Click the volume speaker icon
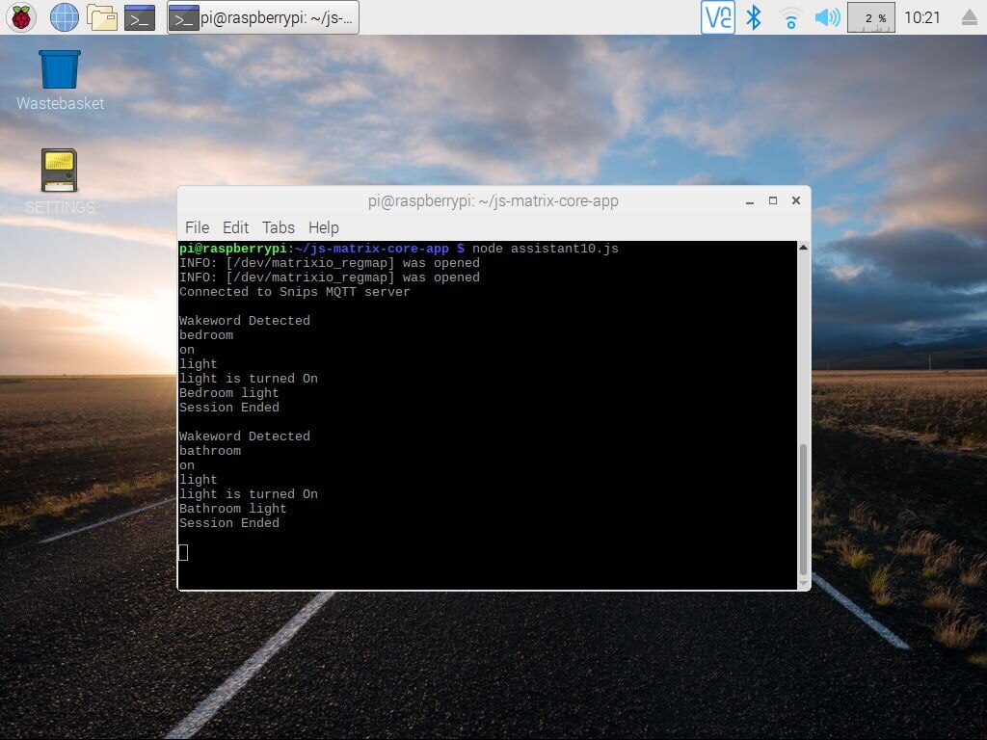The height and width of the screenshot is (740, 987). click(827, 17)
